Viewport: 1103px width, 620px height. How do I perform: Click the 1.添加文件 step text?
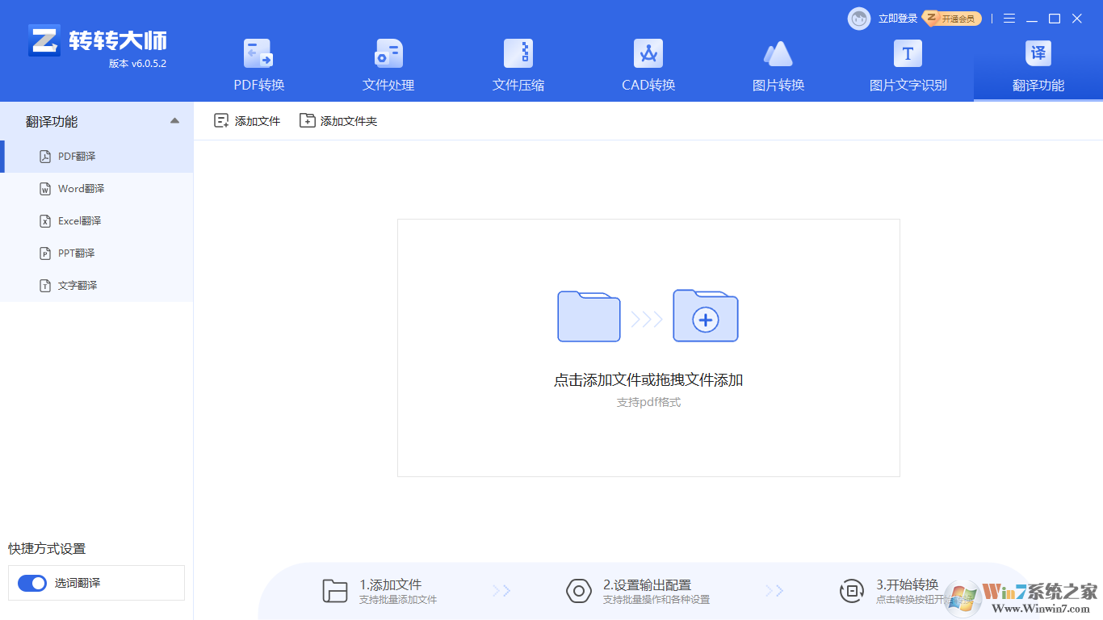point(391,584)
